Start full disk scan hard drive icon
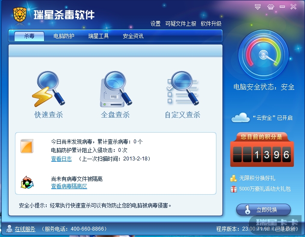305x237 pixels. pos(116,89)
